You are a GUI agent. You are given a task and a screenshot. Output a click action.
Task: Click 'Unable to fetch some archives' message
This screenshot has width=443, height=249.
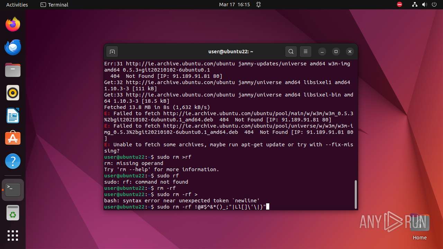pyautogui.click(x=229, y=148)
